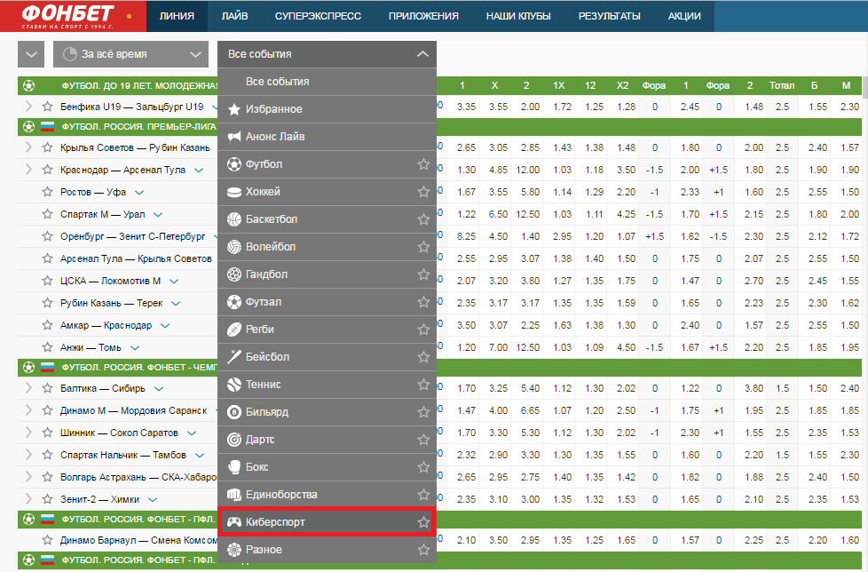Click the fist icon next to Единоборства
Image resolution: width=868 pixels, height=572 pixels.
(x=234, y=495)
